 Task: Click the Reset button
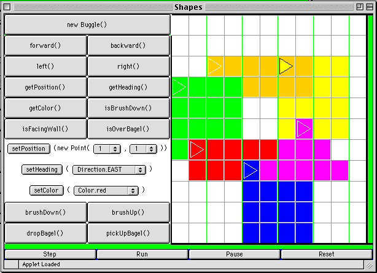point(327,254)
